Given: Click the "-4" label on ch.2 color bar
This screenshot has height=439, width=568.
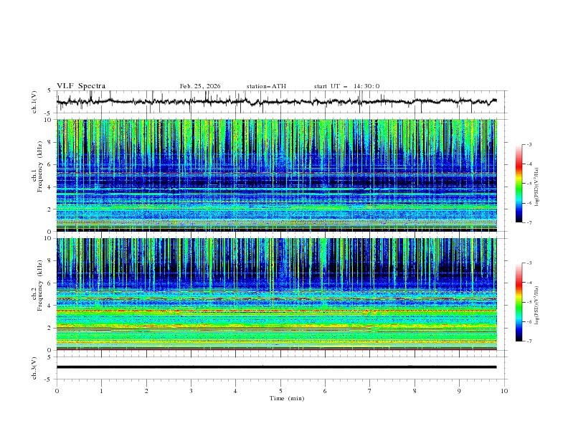Looking at the screenshot, I should coord(529,283).
